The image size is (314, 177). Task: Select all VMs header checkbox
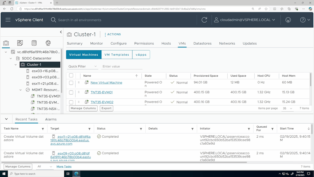click(x=71, y=75)
